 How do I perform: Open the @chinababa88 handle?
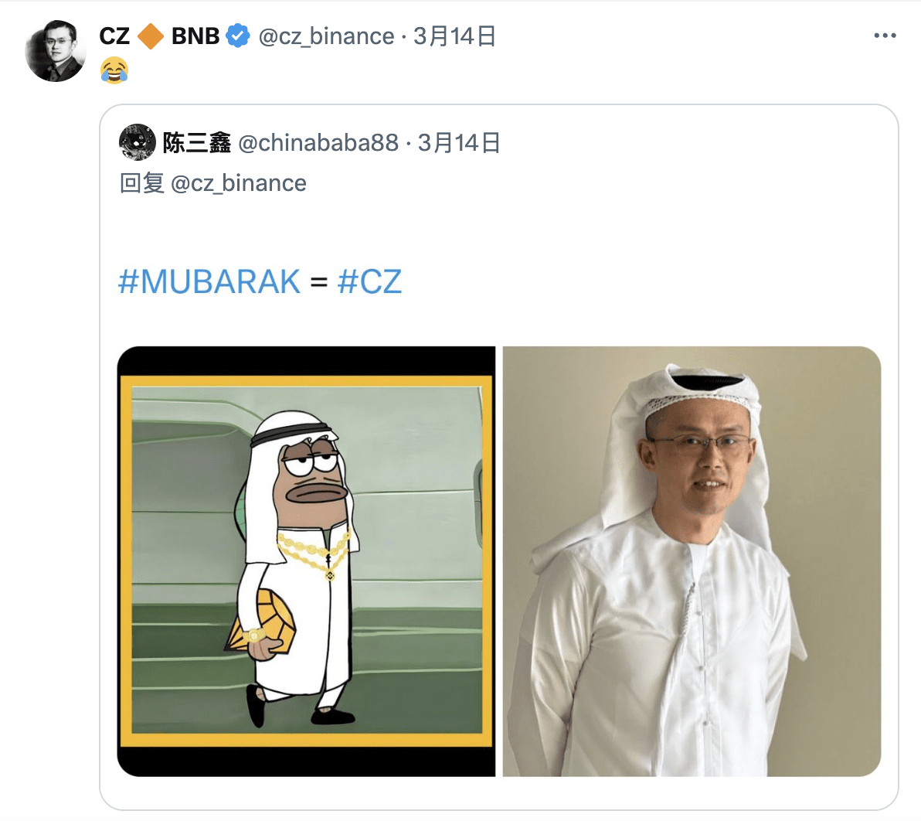pos(318,143)
